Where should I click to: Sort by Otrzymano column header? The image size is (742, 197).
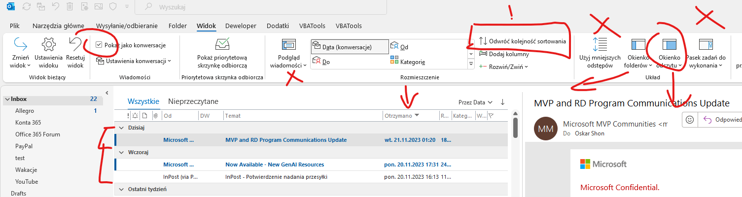click(411, 116)
